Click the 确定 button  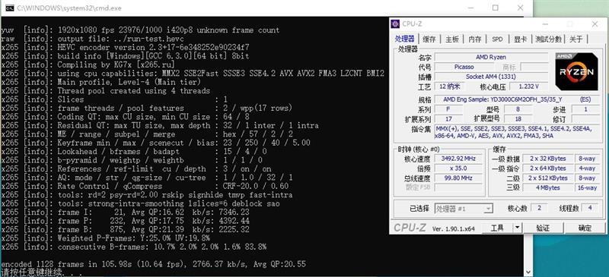point(585,228)
